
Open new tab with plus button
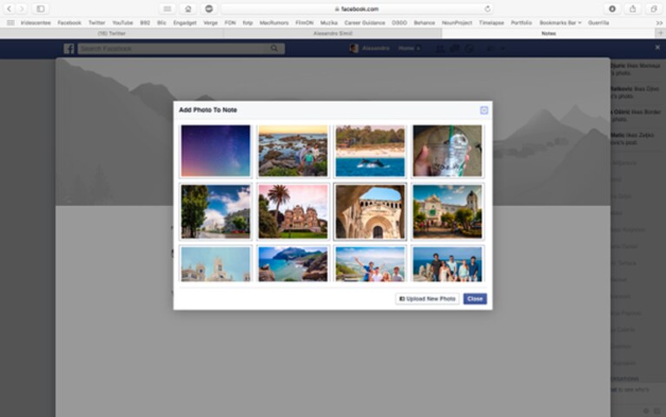(x=661, y=33)
